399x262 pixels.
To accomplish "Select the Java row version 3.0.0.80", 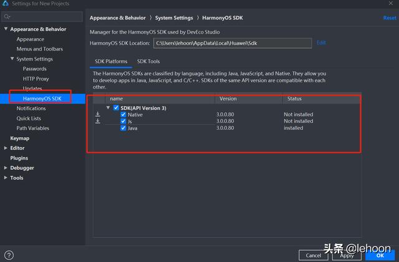I will click(x=225, y=128).
